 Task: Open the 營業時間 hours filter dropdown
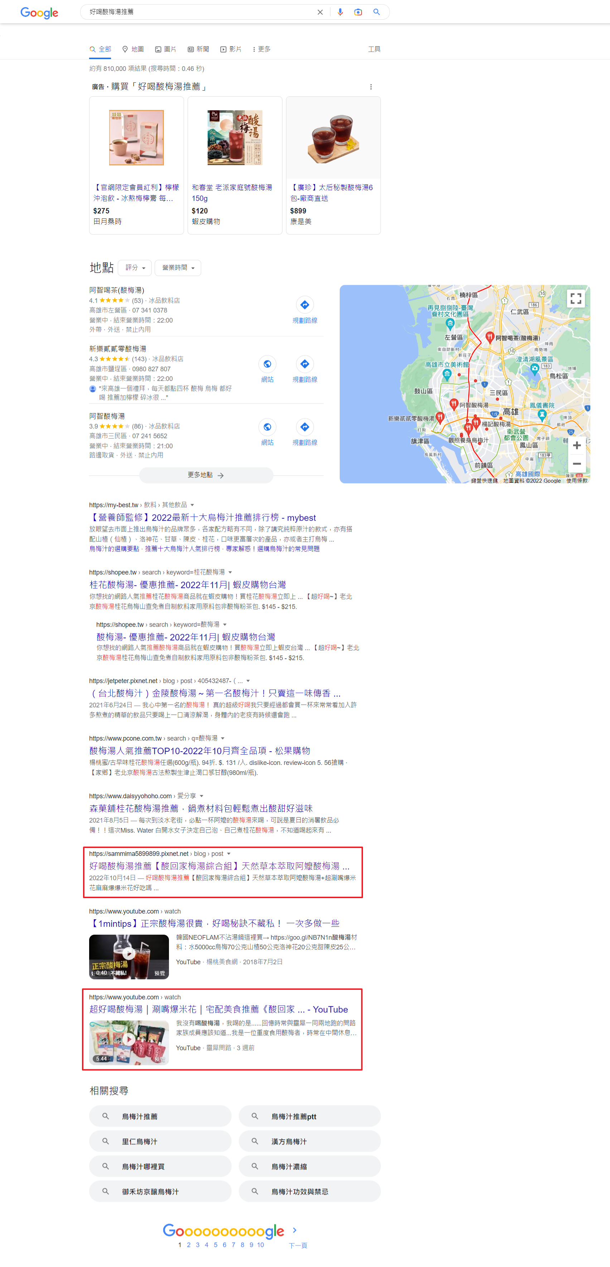click(178, 268)
